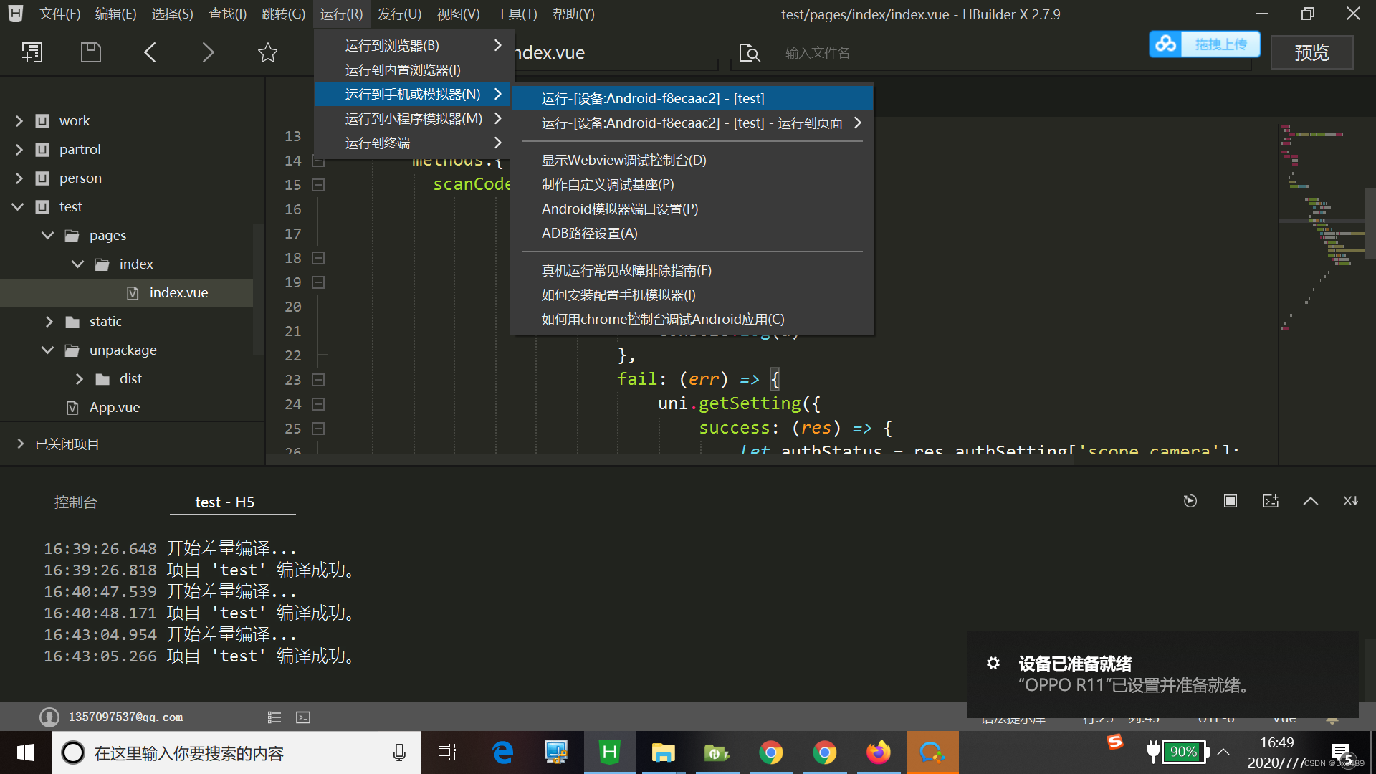Click the forward navigation arrow icon
1376x774 pixels.
[208, 52]
